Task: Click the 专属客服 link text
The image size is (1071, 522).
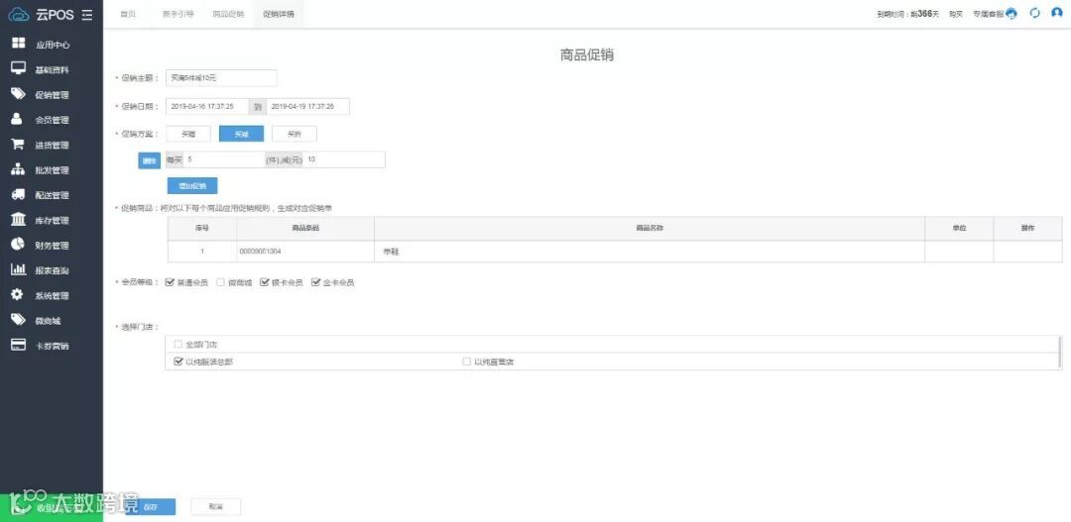Action: 988,14
